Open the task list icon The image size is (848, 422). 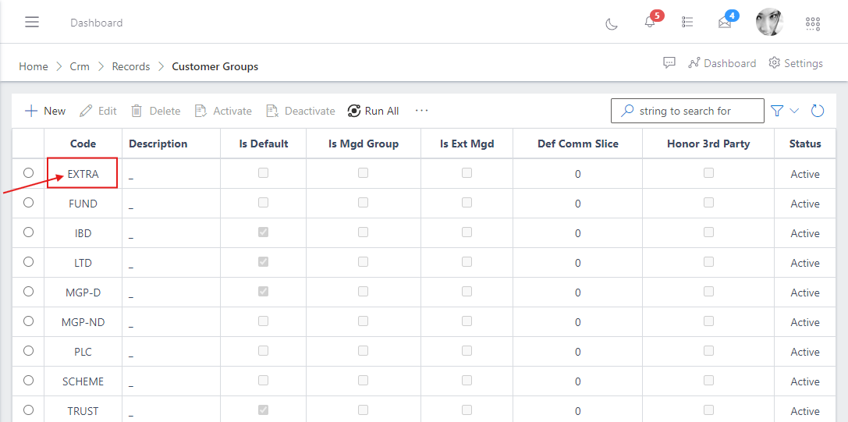click(687, 23)
